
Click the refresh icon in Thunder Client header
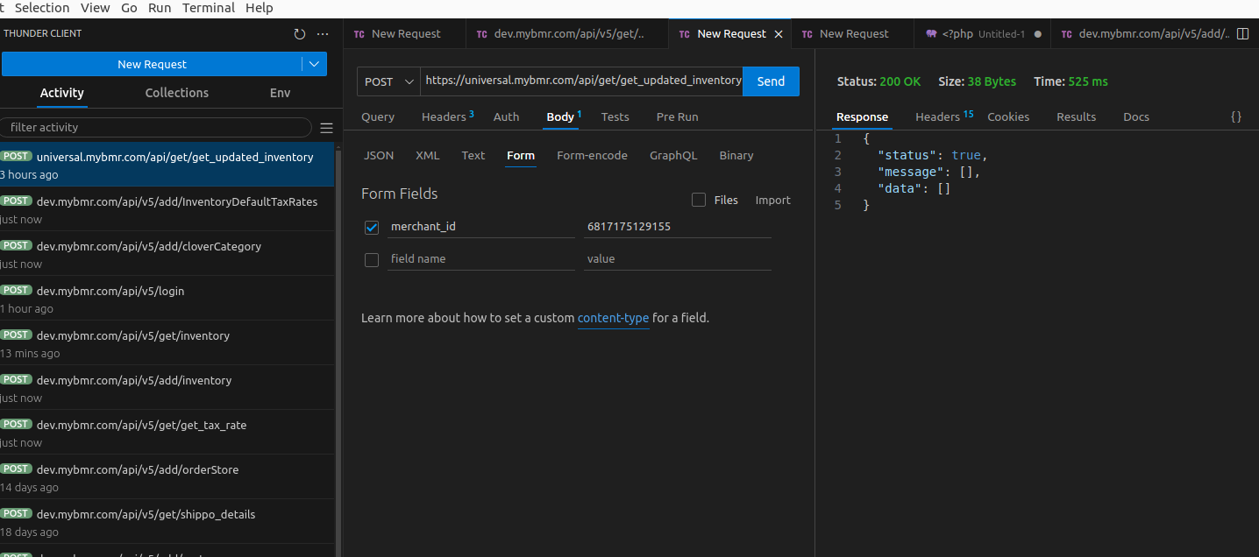pyautogui.click(x=300, y=34)
